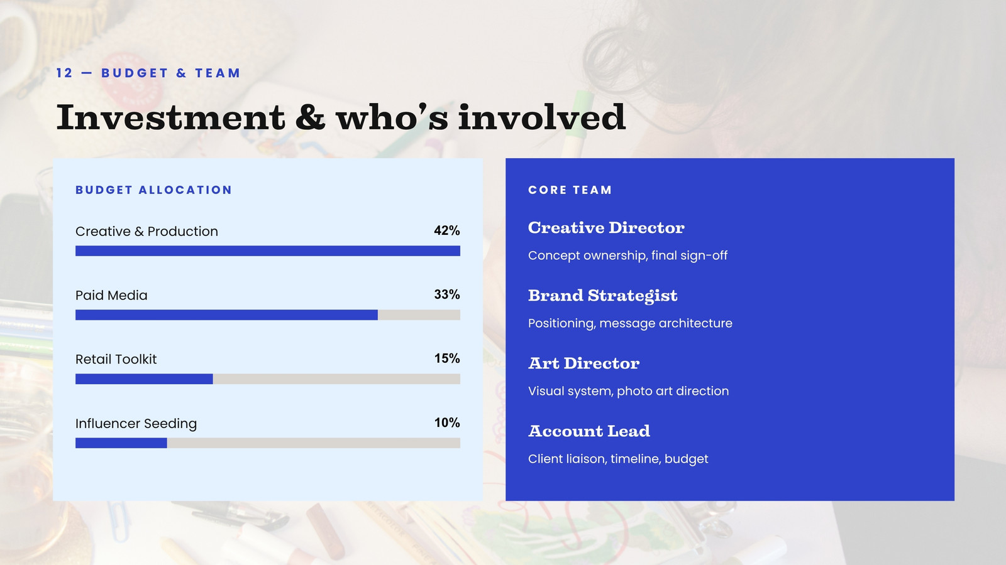This screenshot has width=1006, height=565.
Task: Select the Concept ownership, final sign-off text
Action: point(627,256)
